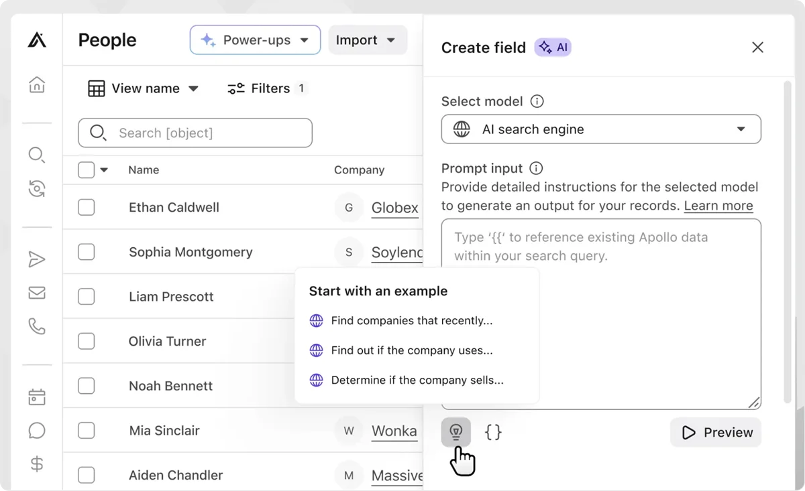Open the chat bubble conversations icon
This screenshot has height=491, width=805.
pos(37,430)
